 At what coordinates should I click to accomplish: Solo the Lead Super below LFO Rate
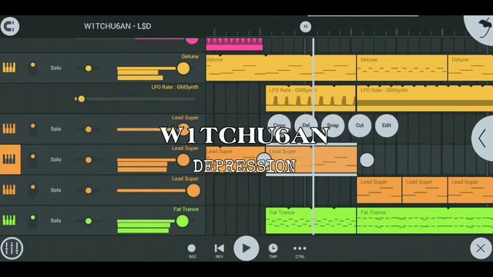(55, 129)
